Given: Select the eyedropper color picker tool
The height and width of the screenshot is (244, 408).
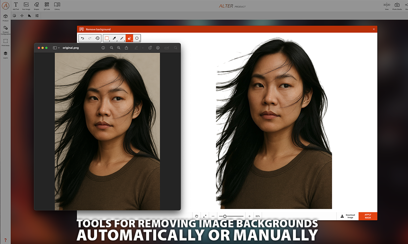Looking at the screenshot, I should point(114,38).
